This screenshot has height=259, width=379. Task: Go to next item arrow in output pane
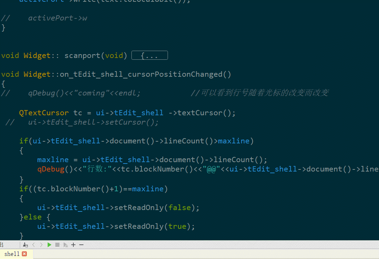41,245
